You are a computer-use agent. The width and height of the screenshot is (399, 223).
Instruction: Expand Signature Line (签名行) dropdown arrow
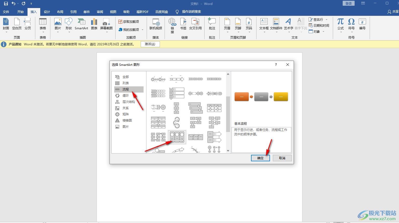pyautogui.click(x=327, y=20)
